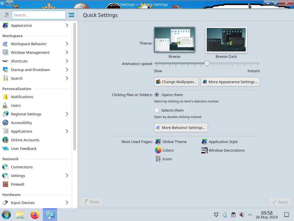
Task: Click the sidebar Search input field
Action: pyautogui.click(x=39, y=15)
